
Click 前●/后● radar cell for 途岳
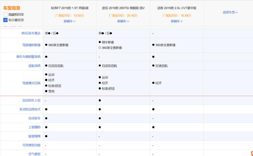click(106, 33)
